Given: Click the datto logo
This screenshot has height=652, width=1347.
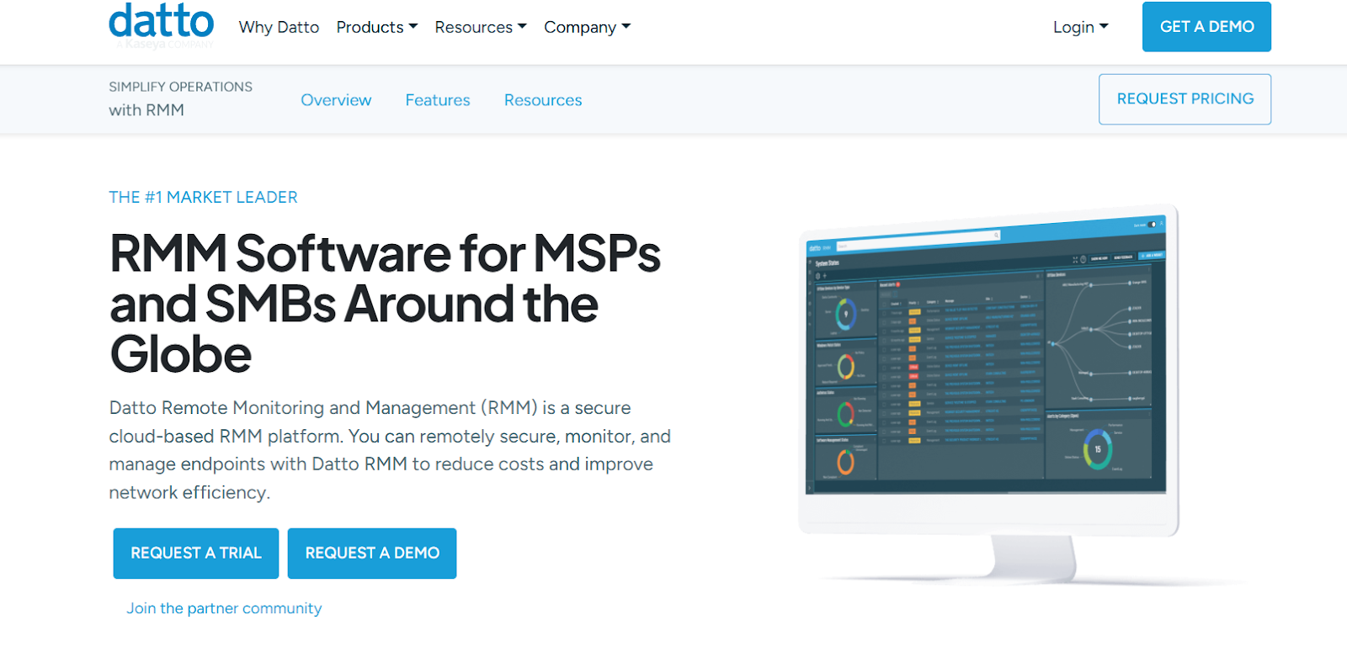Looking at the screenshot, I should pos(162,24).
